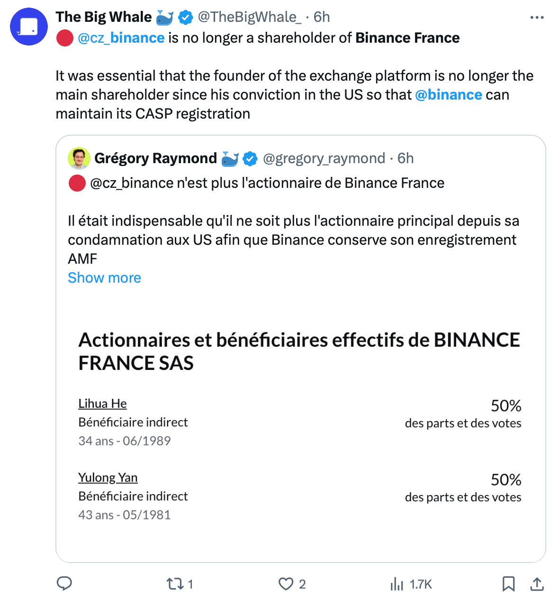Open the three-dot more options menu
559x599 pixels.
coord(537,18)
